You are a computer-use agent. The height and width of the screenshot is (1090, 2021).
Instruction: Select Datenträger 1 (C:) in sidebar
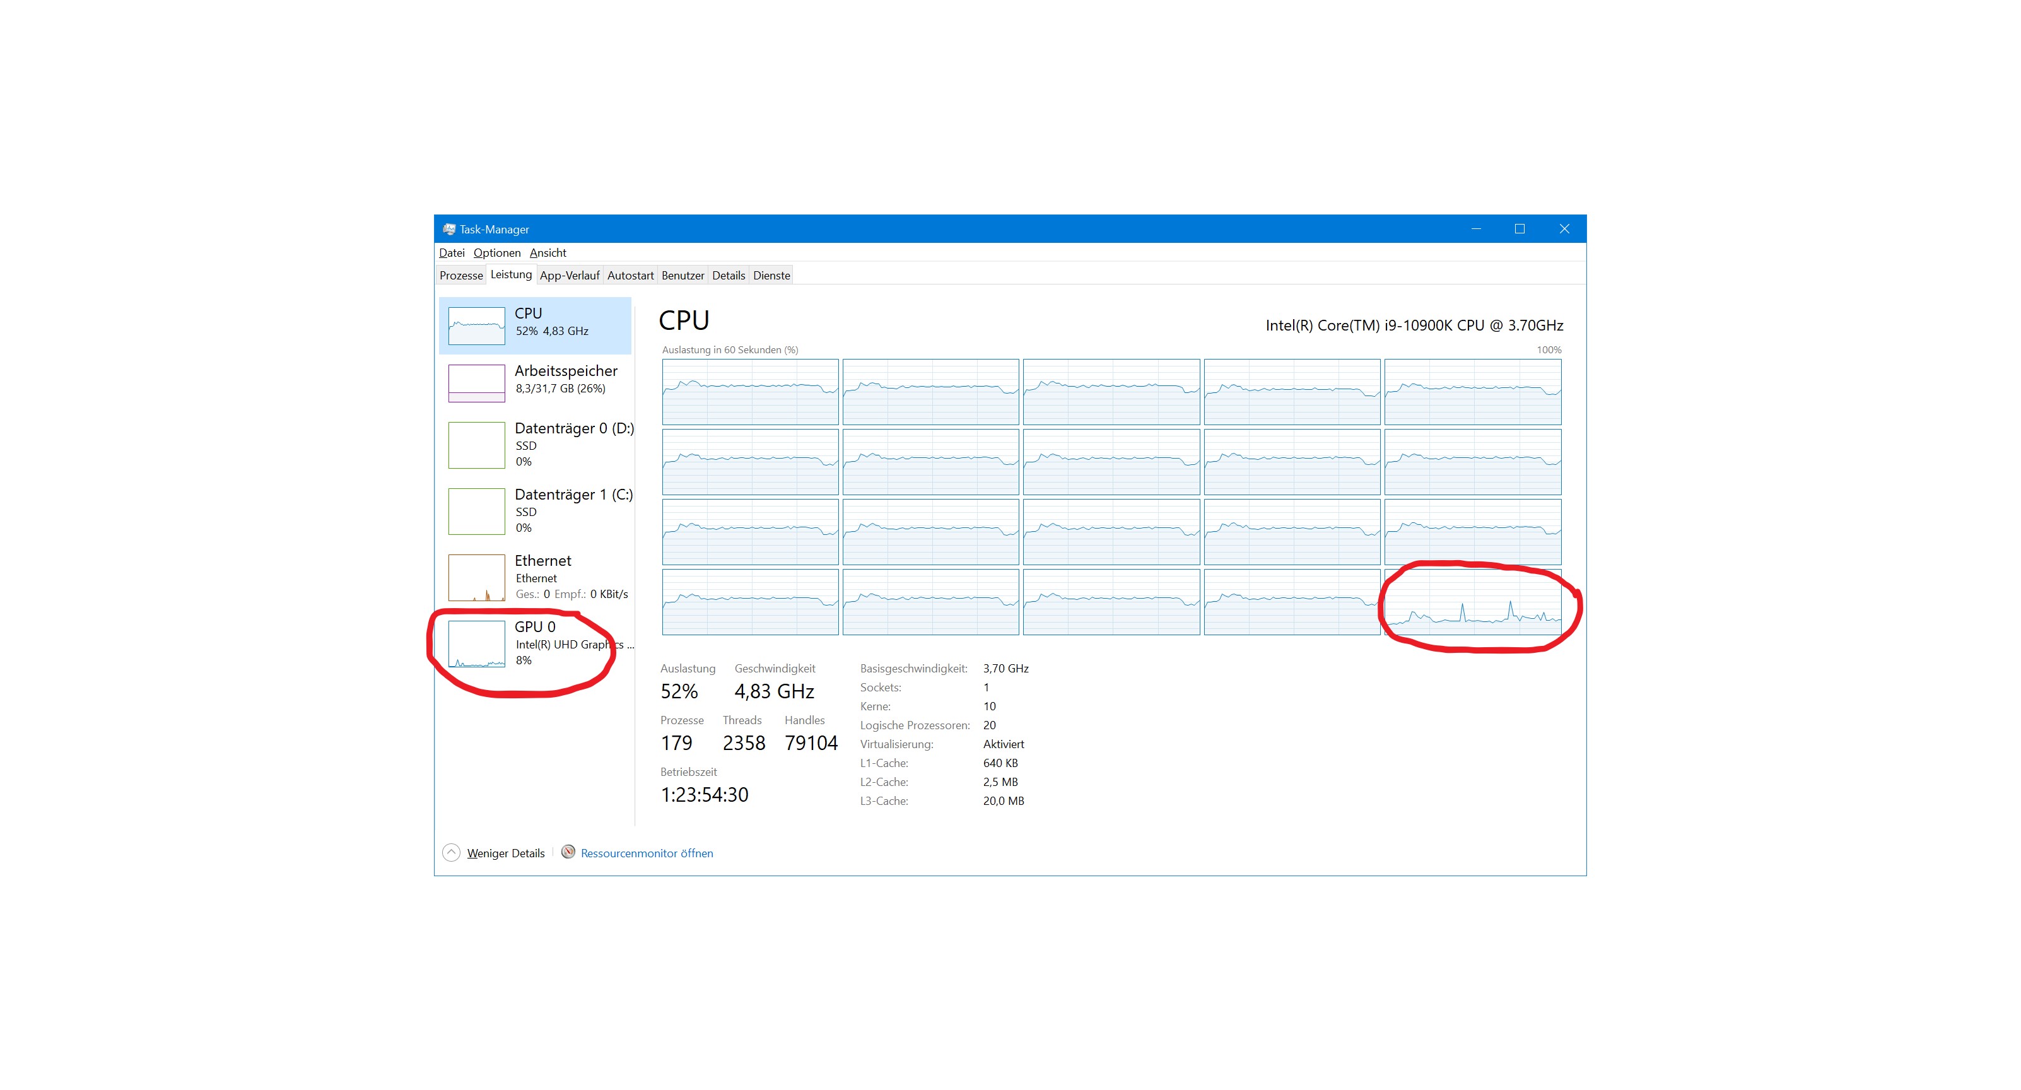coord(535,511)
